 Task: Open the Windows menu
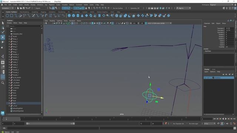point(40,5)
